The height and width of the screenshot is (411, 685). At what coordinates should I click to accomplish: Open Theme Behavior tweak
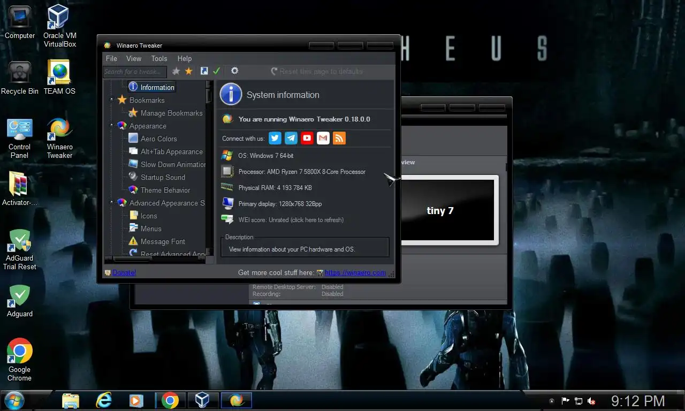165,190
